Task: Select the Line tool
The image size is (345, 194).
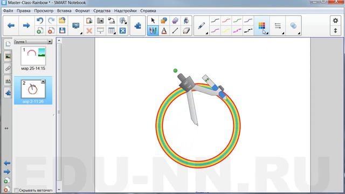Action: (x=175, y=31)
